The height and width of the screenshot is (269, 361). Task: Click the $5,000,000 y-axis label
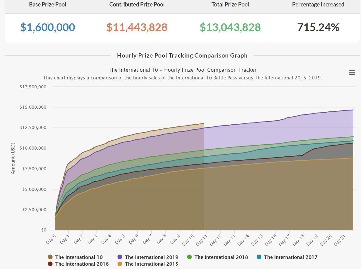(x=34, y=189)
